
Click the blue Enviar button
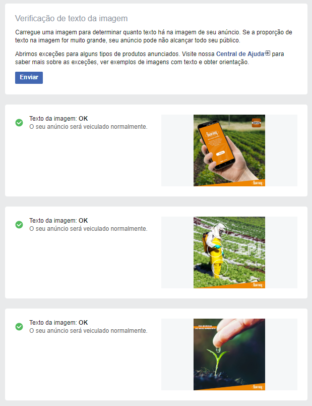coord(29,77)
